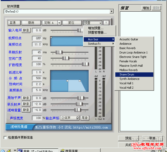
Task: Click the high damping handle in reverb graph
Action: click(80, 81)
